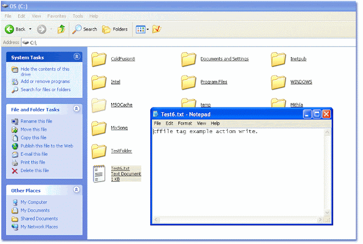Open Explorer File menu
Viewport: 363px width, 244px height.
click(x=8, y=16)
